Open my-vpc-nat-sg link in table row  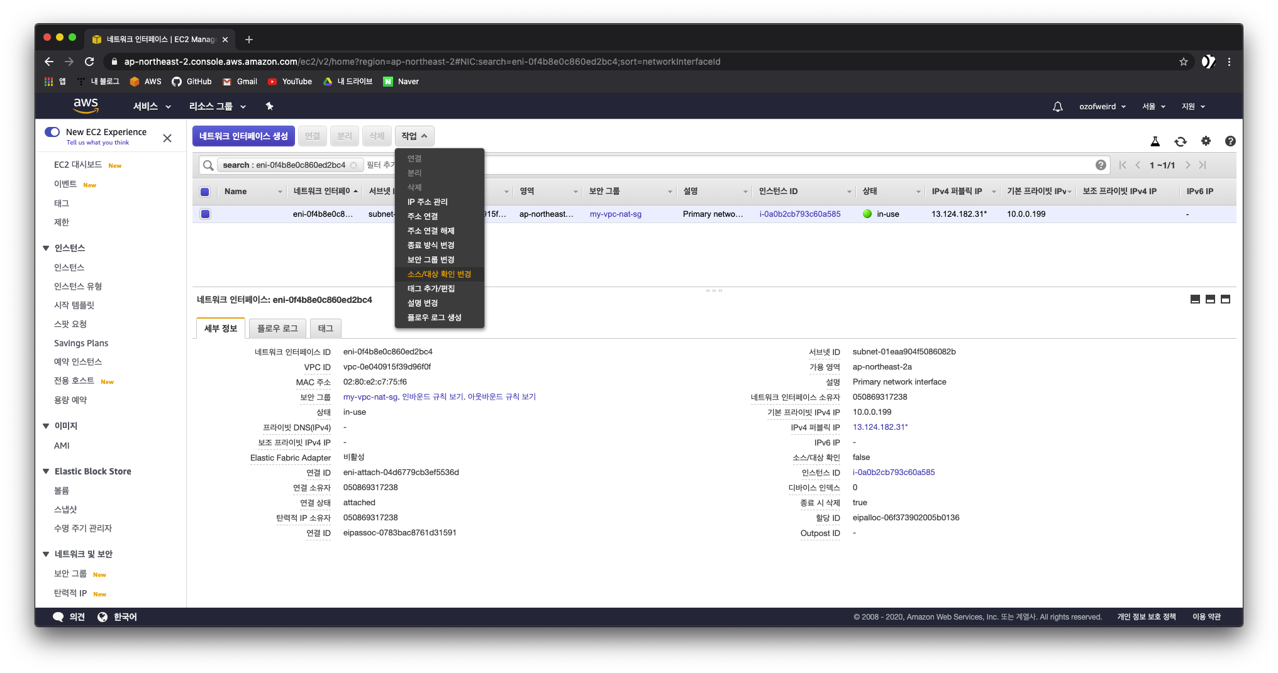[616, 214]
